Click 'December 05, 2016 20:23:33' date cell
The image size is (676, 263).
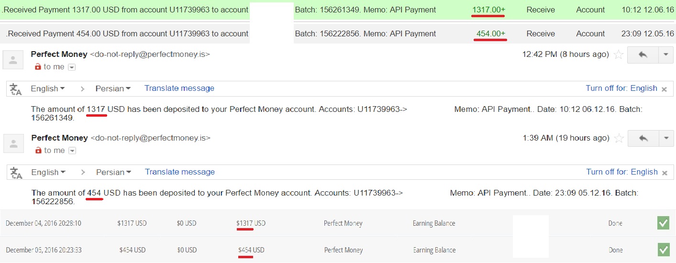44,250
